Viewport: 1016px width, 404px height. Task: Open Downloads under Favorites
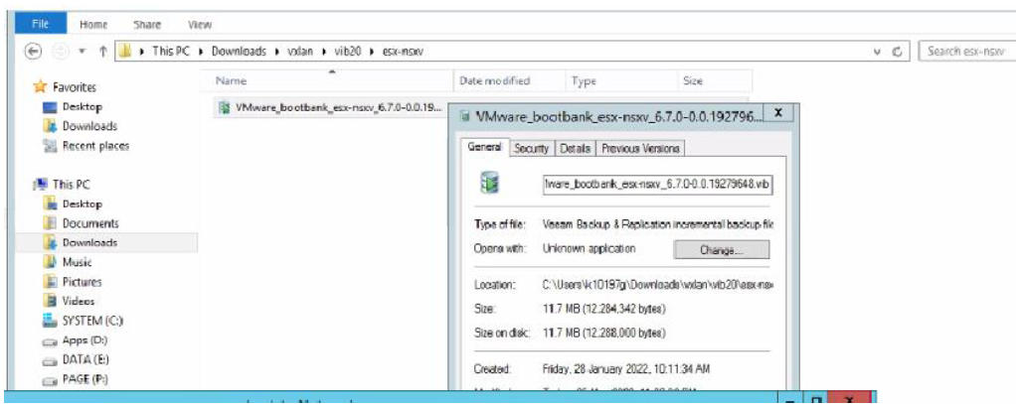(89, 126)
